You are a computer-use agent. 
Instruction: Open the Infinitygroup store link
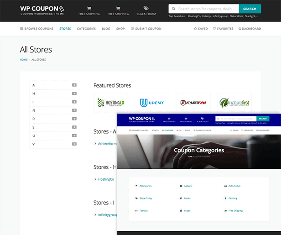pyautogui.click(x=108, y=215)
